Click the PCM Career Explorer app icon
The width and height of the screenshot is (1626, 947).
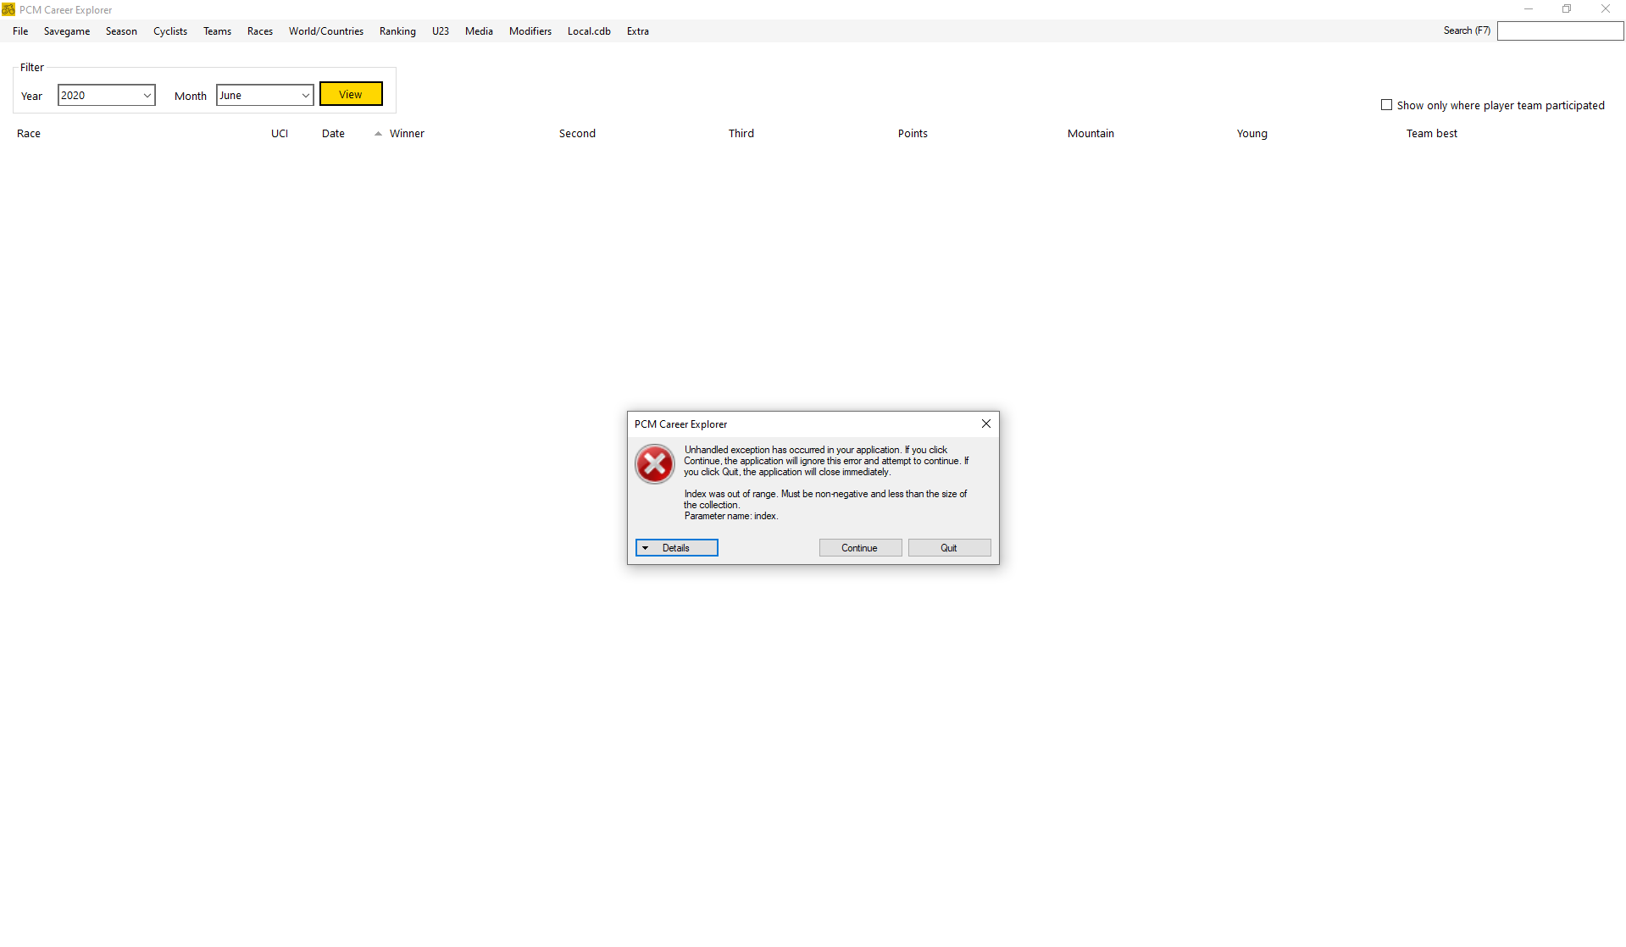(8, 9)
